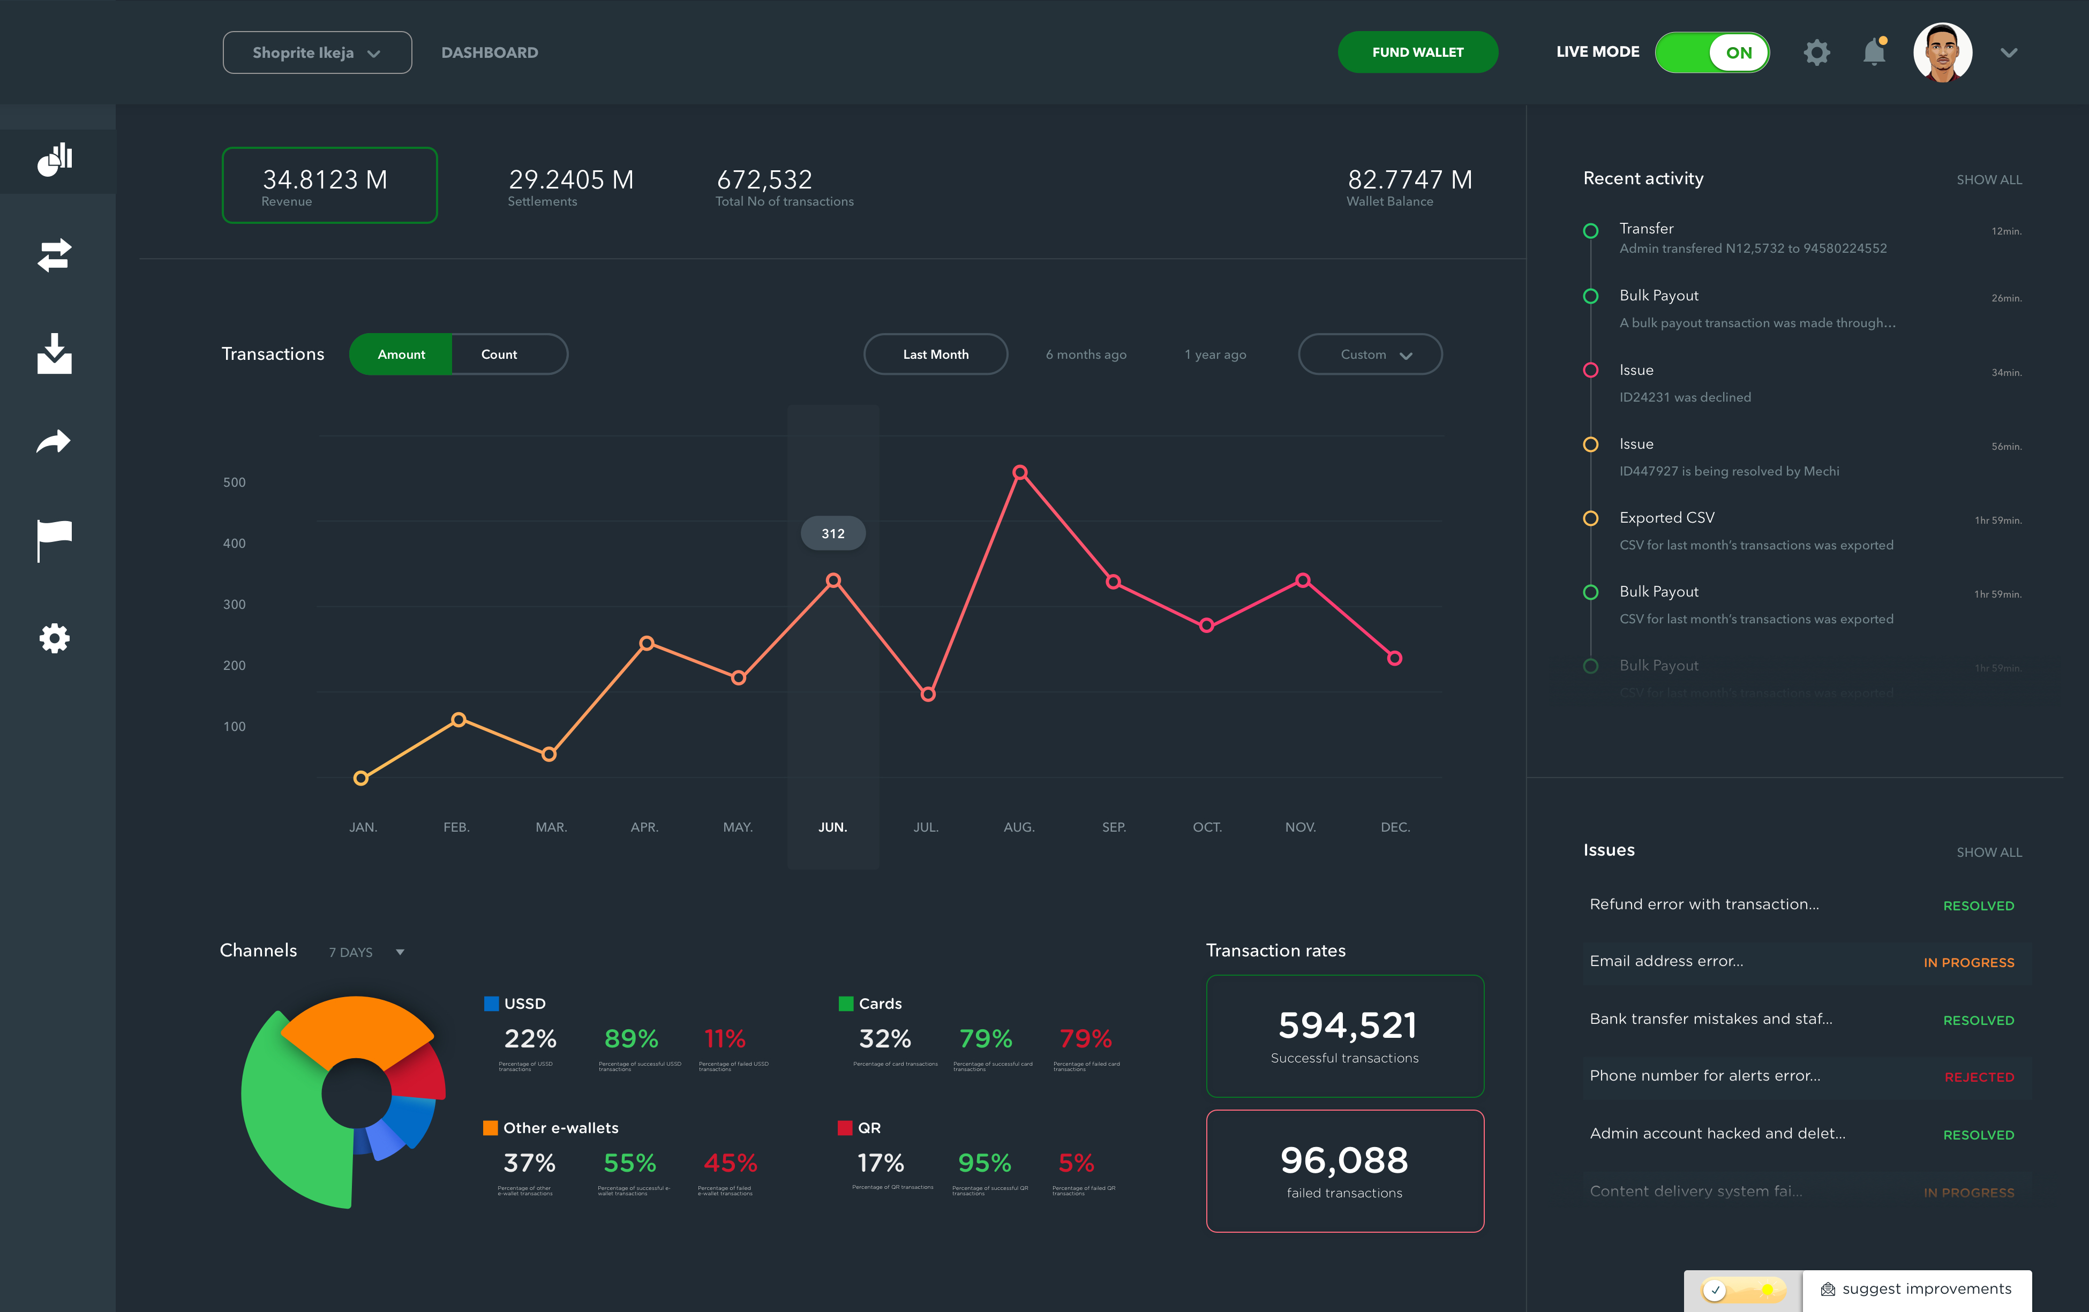Click the ID24231 declined issue red circle
Image resolution: width=2089 pixels, height=1312 pixels.
coord(1590,370)
